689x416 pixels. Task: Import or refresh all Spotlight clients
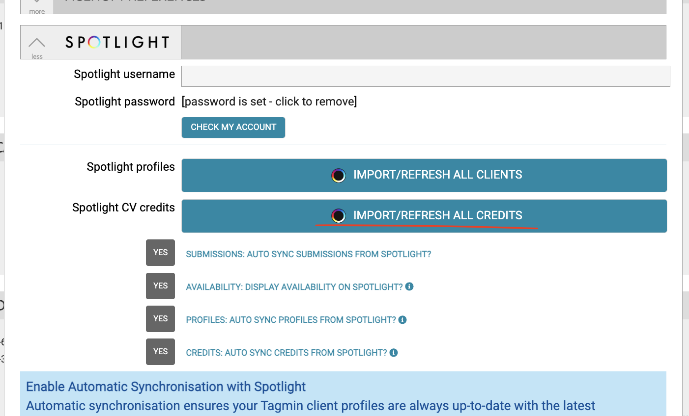(x=424, y=175)
